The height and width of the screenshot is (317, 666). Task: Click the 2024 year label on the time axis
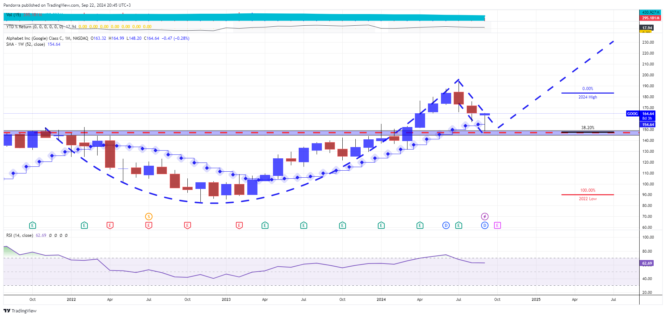[x=381, y=299]
